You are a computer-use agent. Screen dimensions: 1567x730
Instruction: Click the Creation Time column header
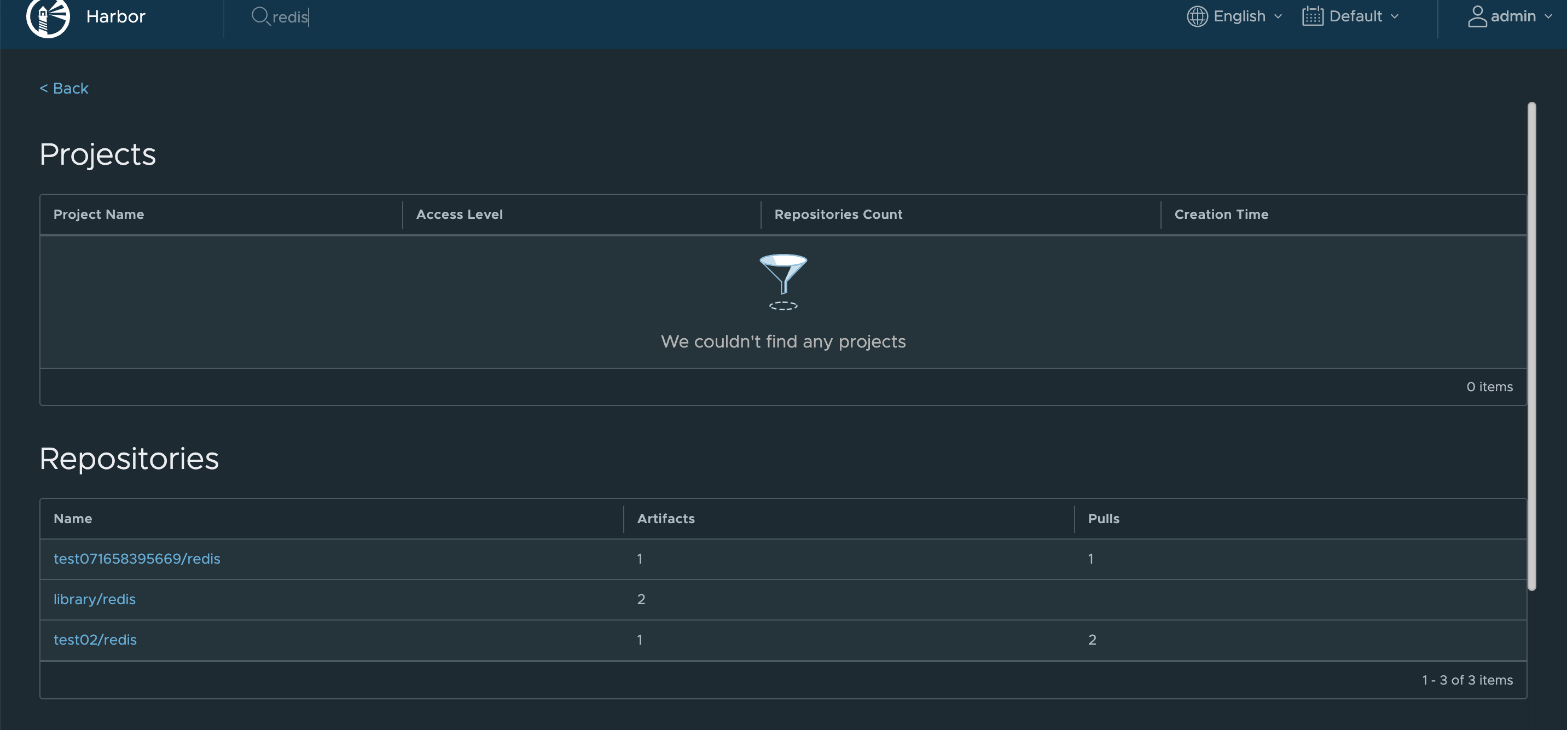tap(1220, 214)
